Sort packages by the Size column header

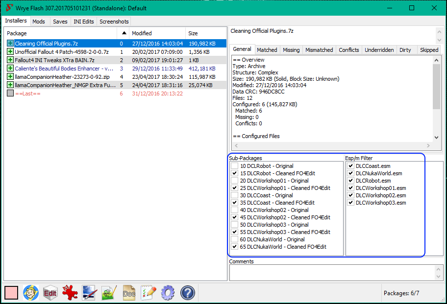pyautogui.click(x=206, y=33)
